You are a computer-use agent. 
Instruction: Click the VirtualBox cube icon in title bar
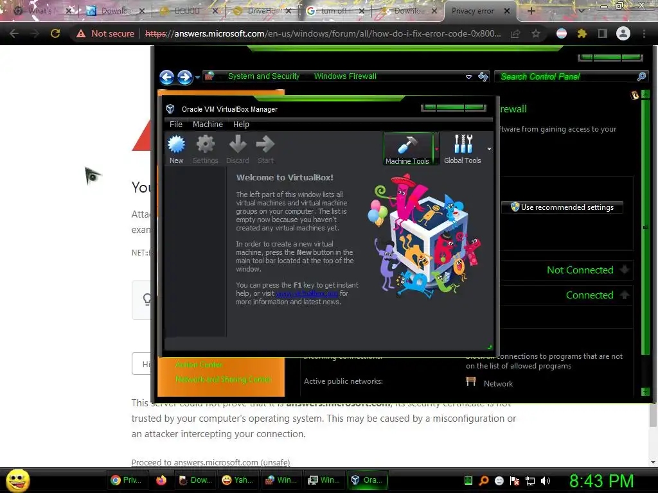coord(170,109)
